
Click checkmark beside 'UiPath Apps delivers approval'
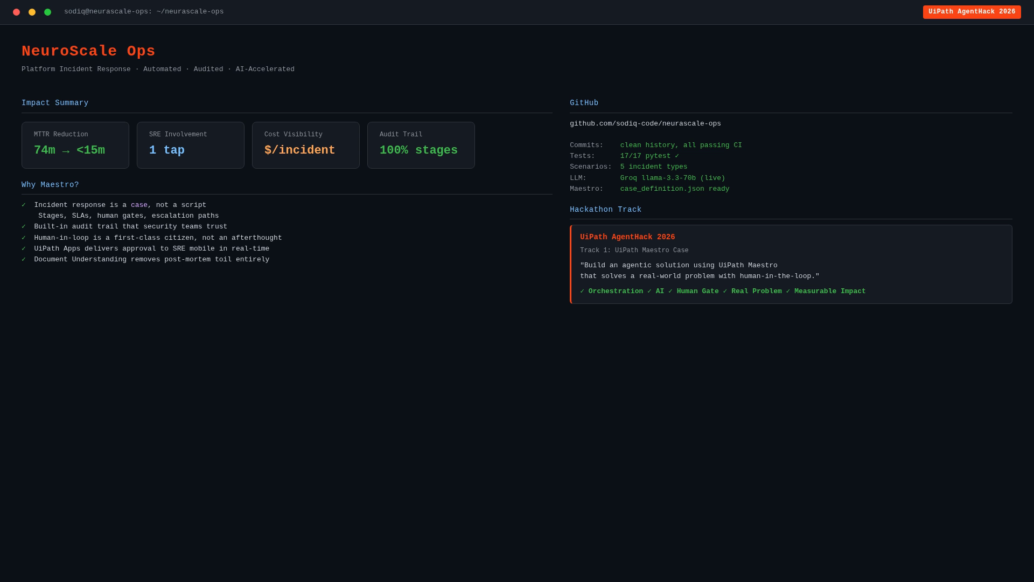pyautogui.click(x=24, y=249)
